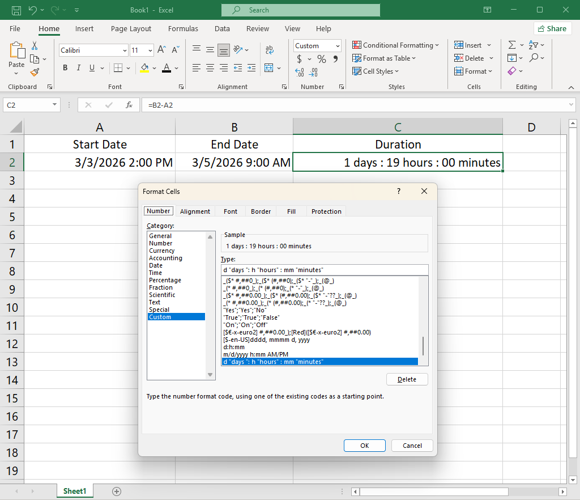580x500 pixels.
Task: Decrease font size with the smaller A icon
Action: (x=176, y=49)
